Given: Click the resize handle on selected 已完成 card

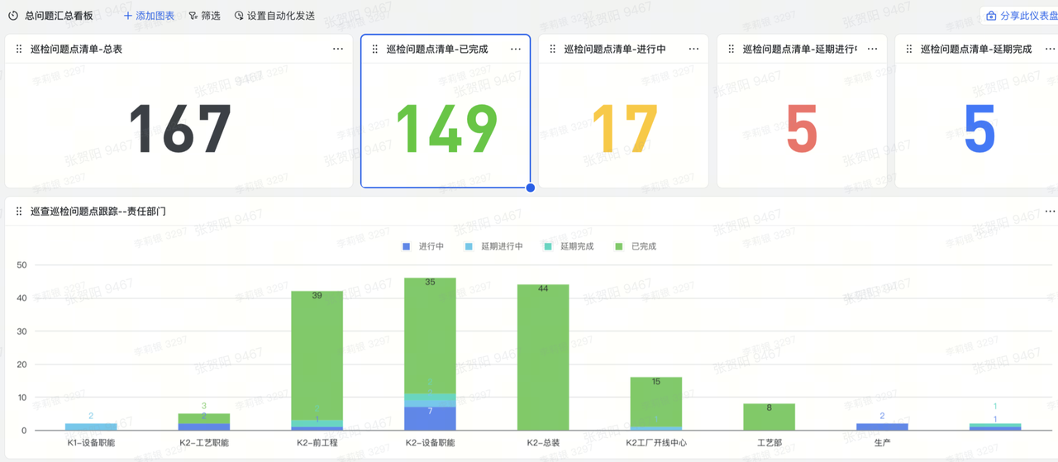Looking at the screenshot, I should [531, 188].
